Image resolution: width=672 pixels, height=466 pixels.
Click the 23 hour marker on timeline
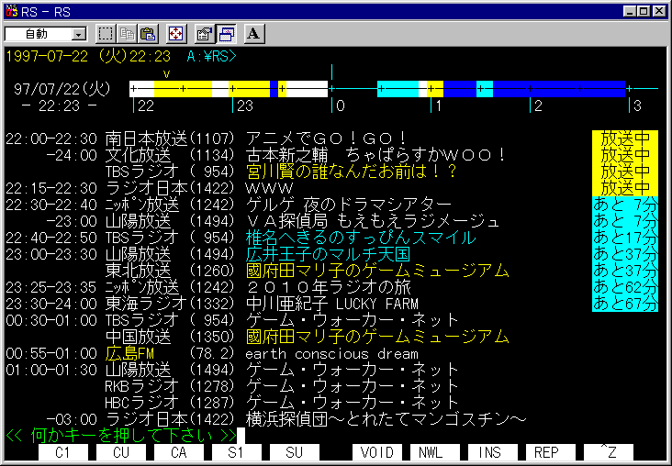click(x=245, y=105)
